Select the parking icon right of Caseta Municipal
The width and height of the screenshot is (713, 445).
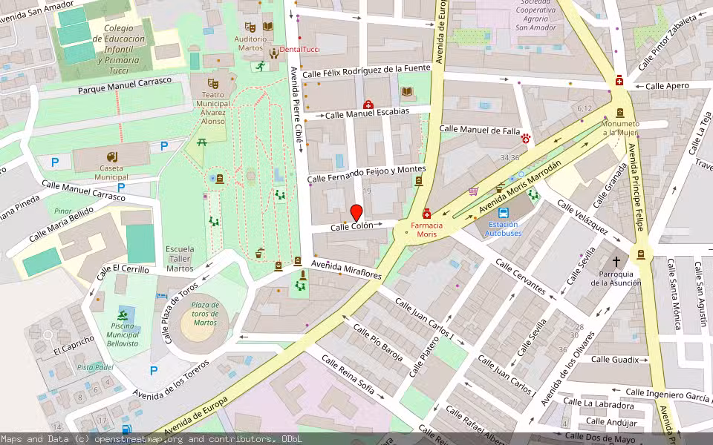coord(164,146)
